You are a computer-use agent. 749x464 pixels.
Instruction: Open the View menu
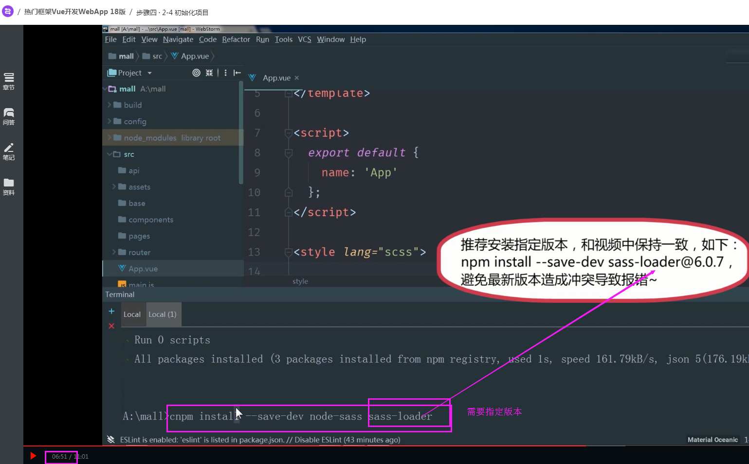click(149, 39)
